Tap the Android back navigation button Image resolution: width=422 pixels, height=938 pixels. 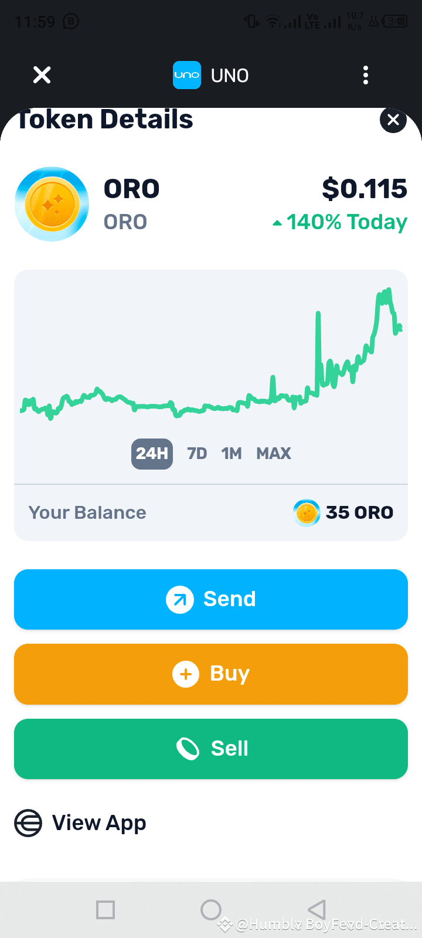tap(316, 910)
